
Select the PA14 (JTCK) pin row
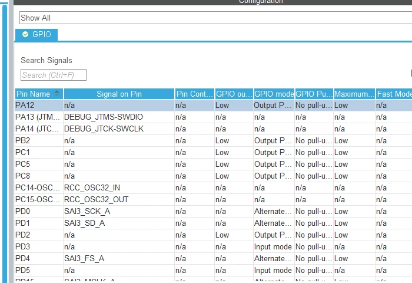click(213, 129)
